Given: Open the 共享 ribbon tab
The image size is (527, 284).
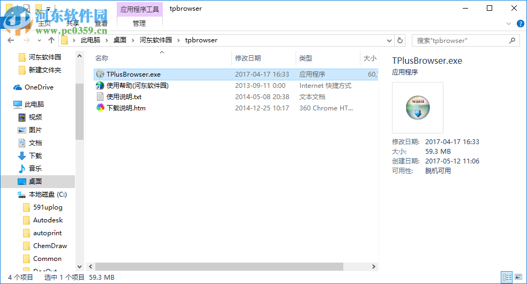Looking at the screenshot, I should [x=73, y=23].
